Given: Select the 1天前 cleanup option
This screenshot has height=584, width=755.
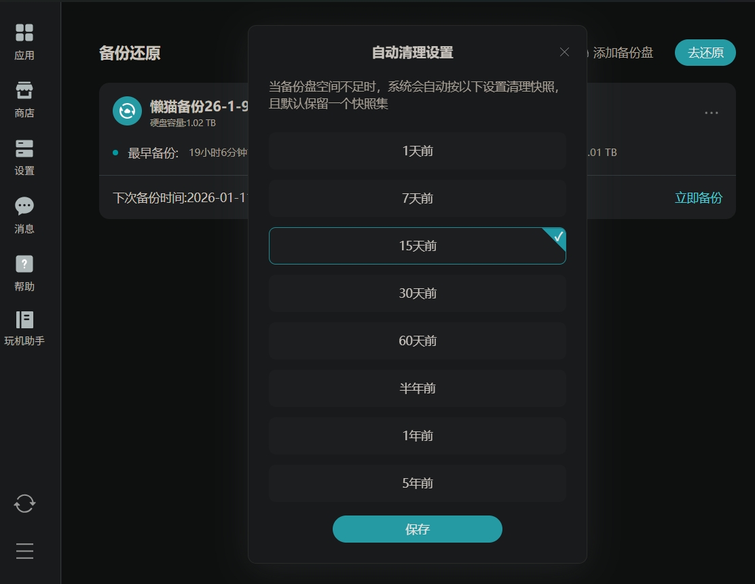Looking at the screenshot, I should point(418,151).
